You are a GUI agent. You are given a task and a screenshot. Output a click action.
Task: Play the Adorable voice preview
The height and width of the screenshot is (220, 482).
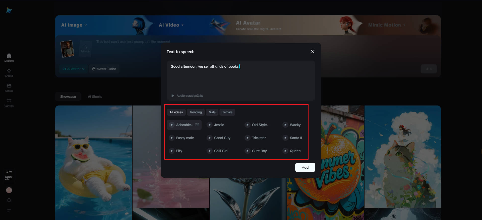tap(172, 125)
